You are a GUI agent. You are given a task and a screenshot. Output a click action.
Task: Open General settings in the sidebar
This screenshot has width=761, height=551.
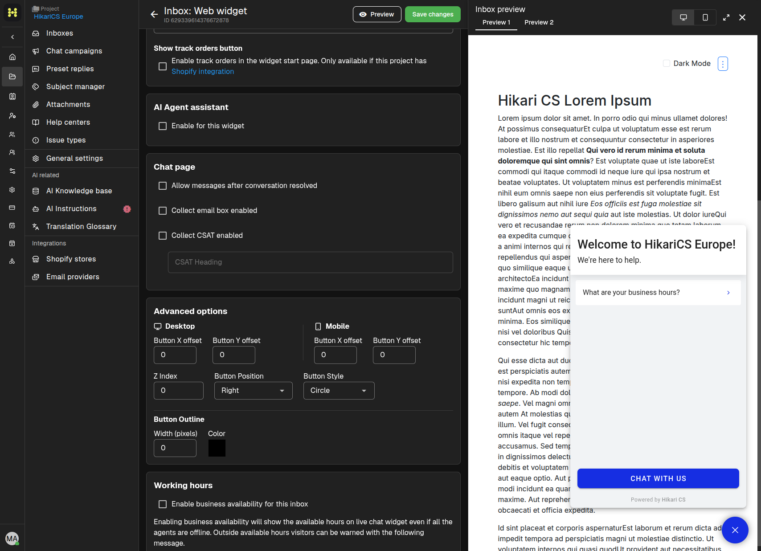pos(82,159)
